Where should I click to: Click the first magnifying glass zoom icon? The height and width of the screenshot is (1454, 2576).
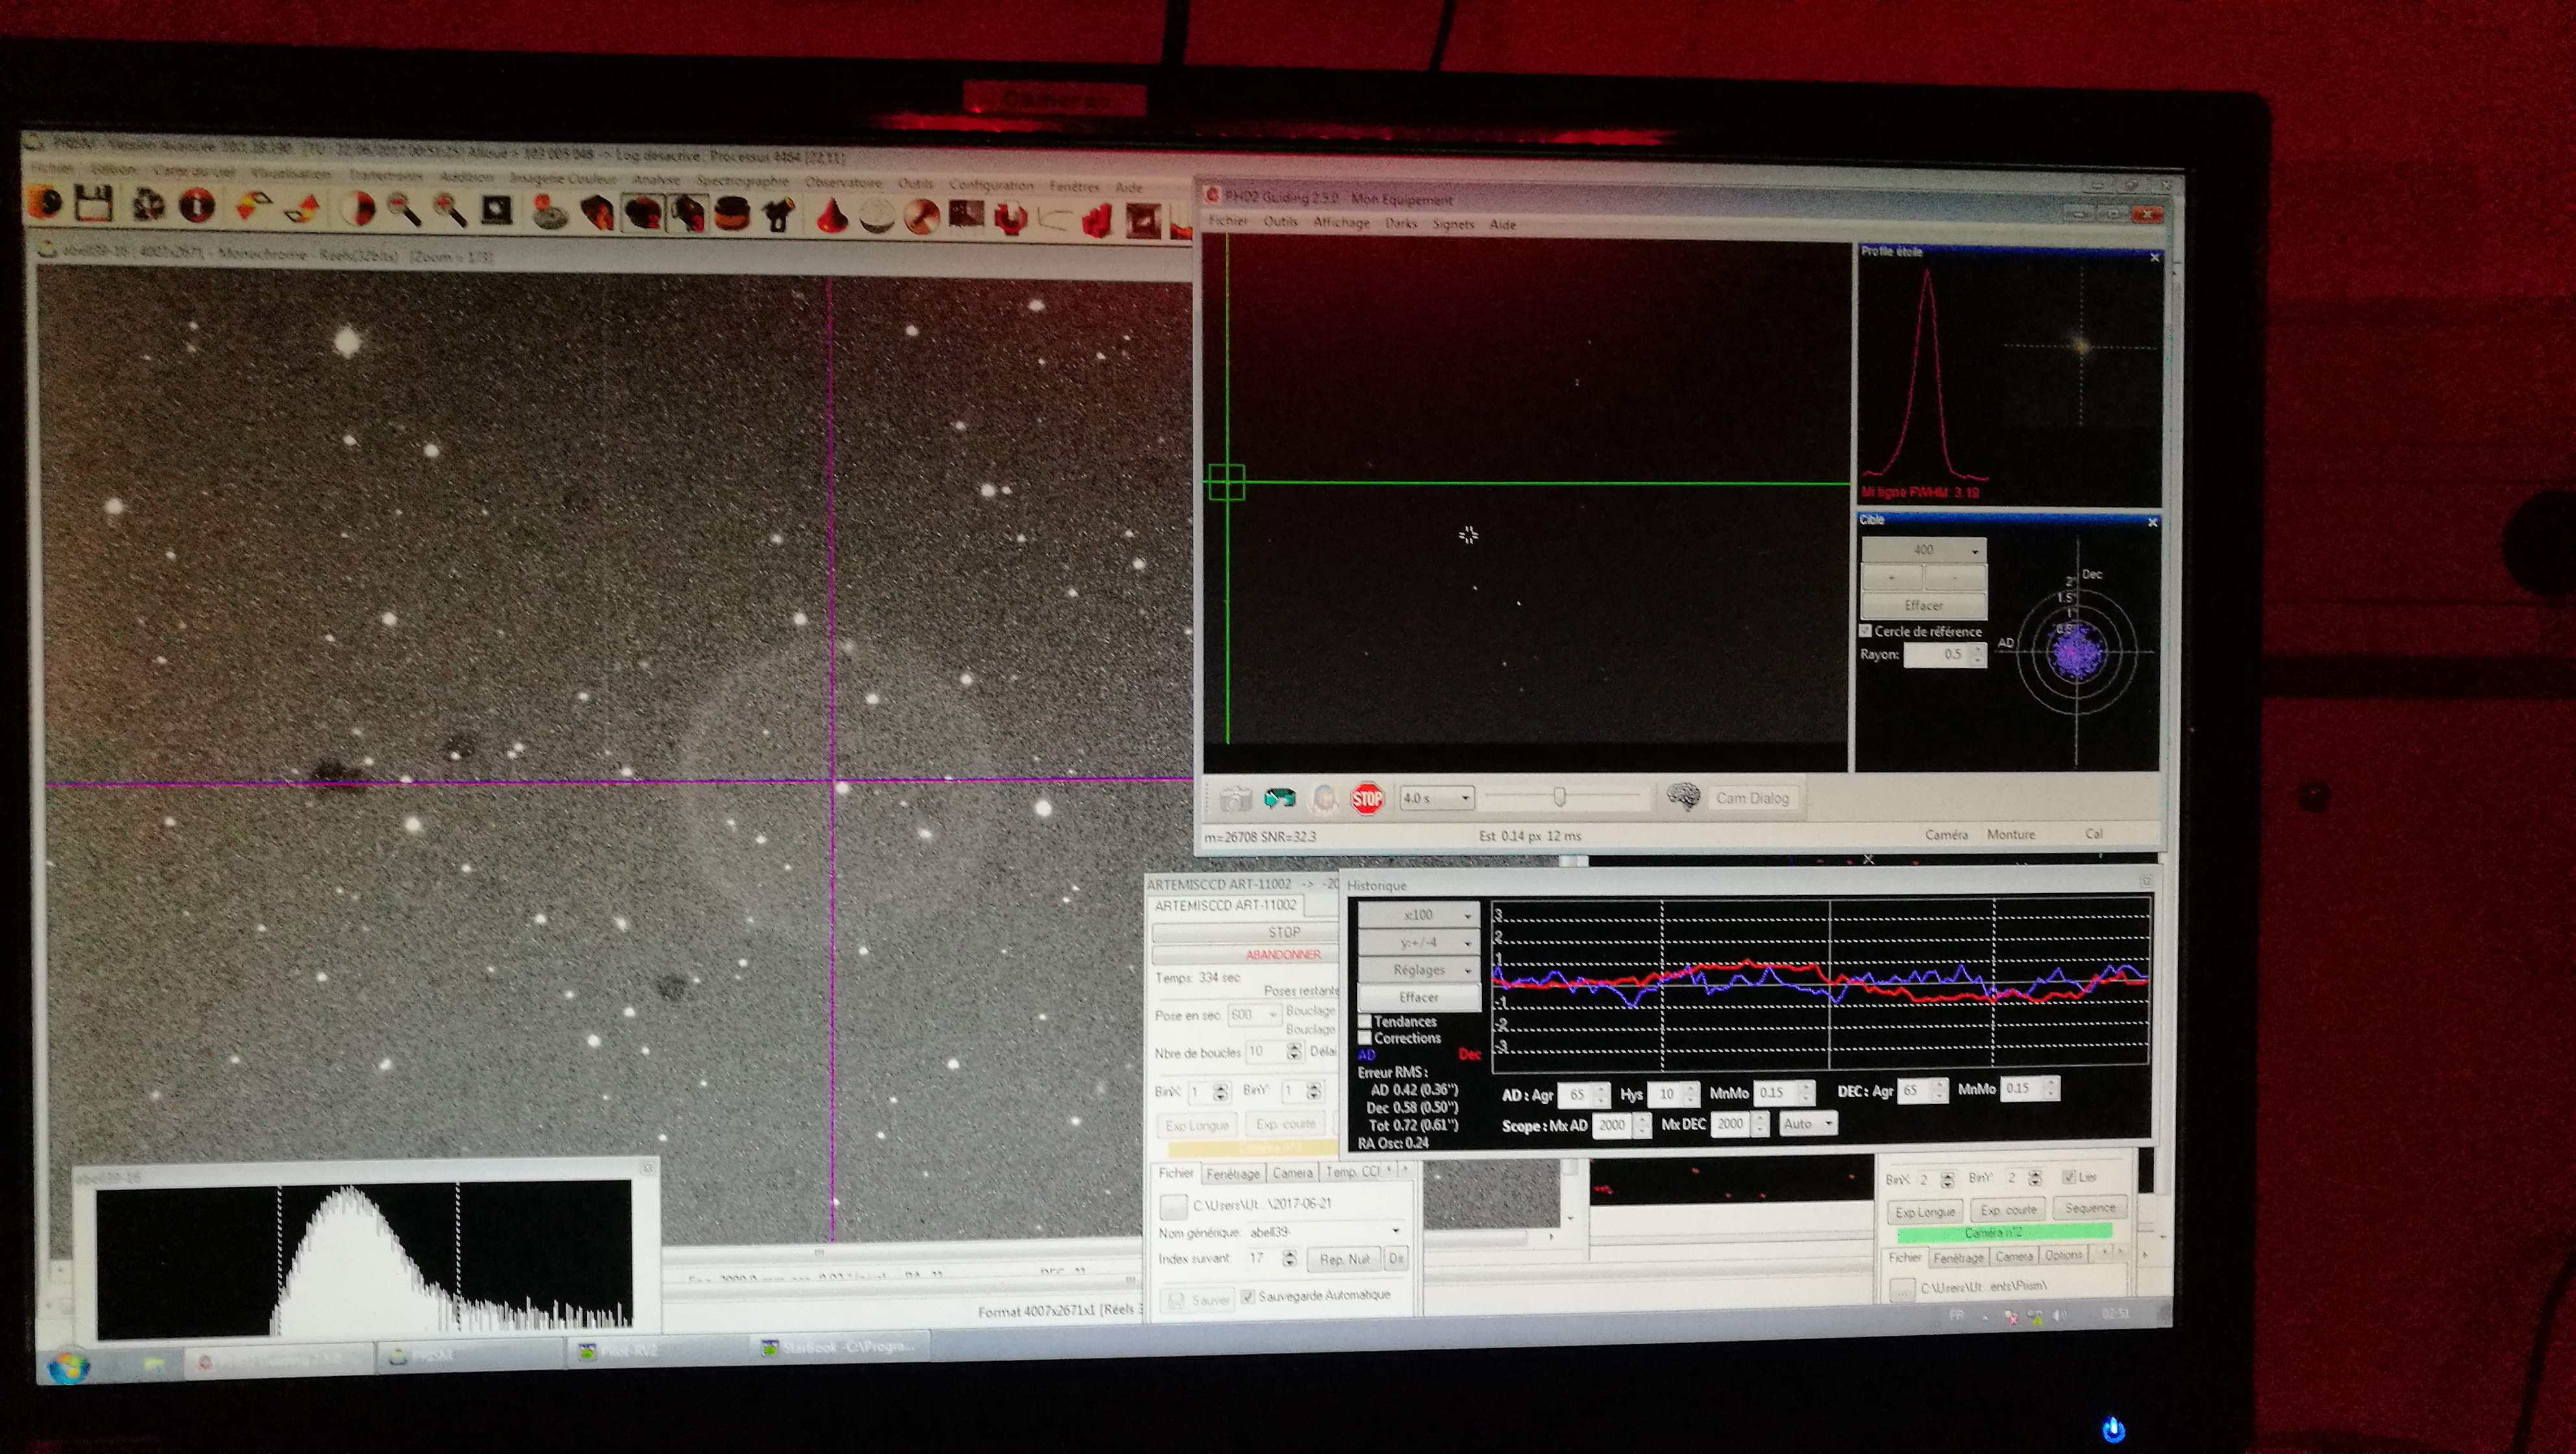403,209
